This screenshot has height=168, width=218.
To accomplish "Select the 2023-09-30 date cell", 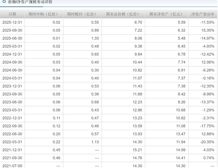I will coord(12,94).
